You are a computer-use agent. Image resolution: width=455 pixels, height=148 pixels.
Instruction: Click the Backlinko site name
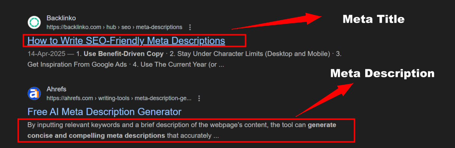click(x=61, y=18)
